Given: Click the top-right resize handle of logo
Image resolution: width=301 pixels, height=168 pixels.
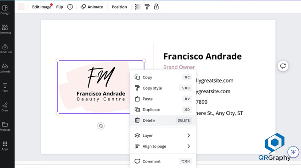Looking at the screenshot, I should [144, 61].
